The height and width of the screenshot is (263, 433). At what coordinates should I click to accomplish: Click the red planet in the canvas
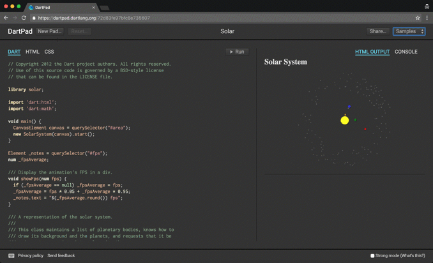click(365, 129)
